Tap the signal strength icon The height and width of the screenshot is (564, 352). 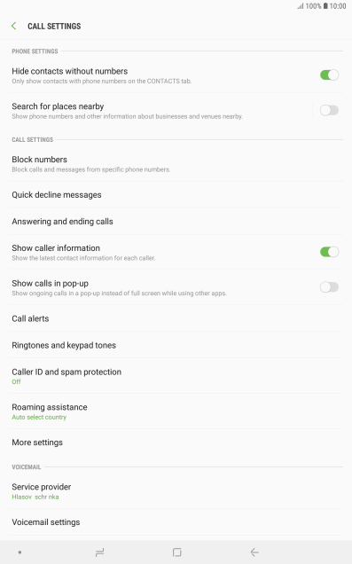[x=301, y=5]
